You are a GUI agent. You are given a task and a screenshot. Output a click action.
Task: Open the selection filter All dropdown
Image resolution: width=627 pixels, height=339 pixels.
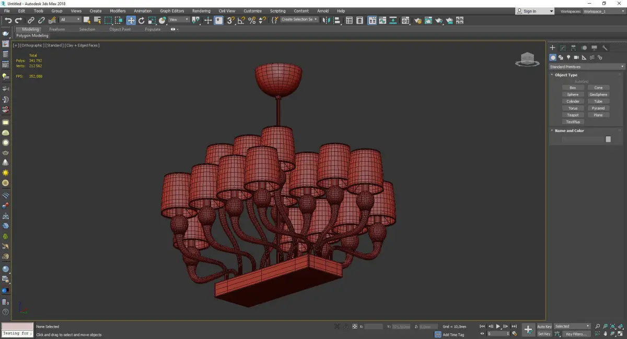(x=70, y=20)
